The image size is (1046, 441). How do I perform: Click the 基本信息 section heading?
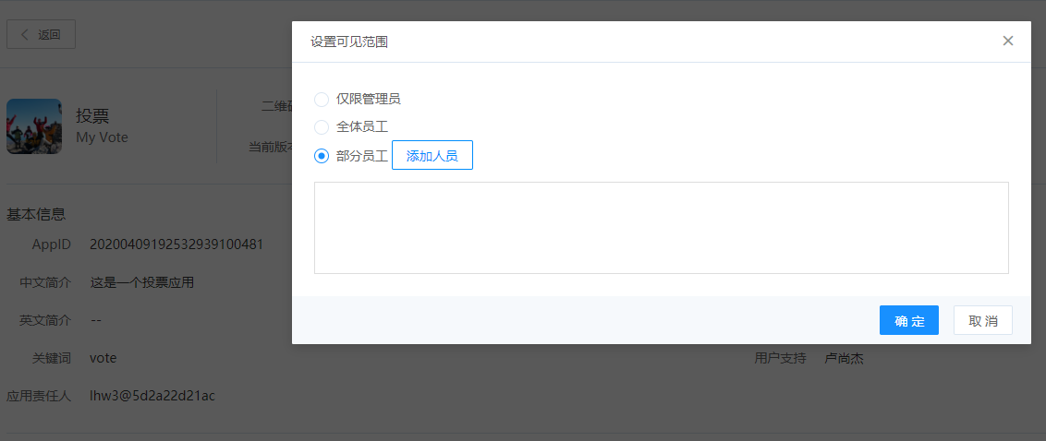(x=36, y=215)
